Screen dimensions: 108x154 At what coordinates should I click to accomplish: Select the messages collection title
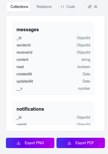[28, 30]
